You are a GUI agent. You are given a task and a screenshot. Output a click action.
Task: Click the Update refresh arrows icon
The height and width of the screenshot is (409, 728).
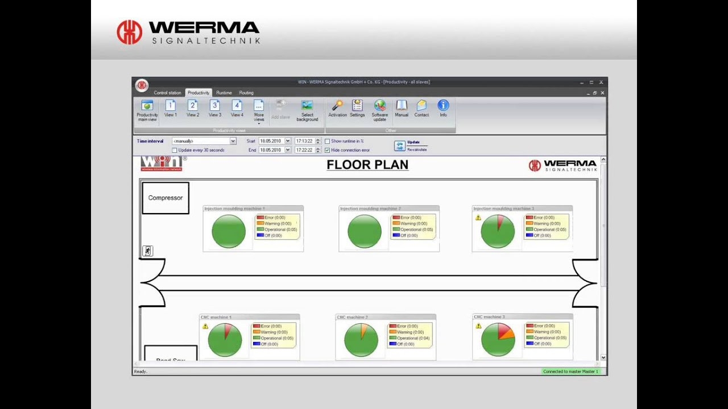(x=400, y=146)
